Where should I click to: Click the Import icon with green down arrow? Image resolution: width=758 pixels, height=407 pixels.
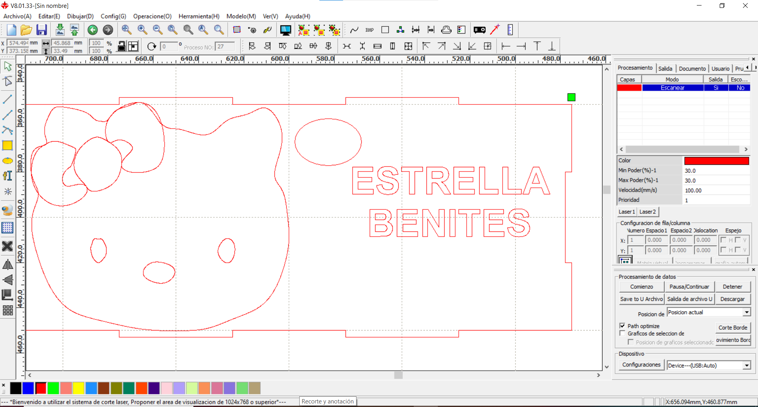(x=60, y=30)
